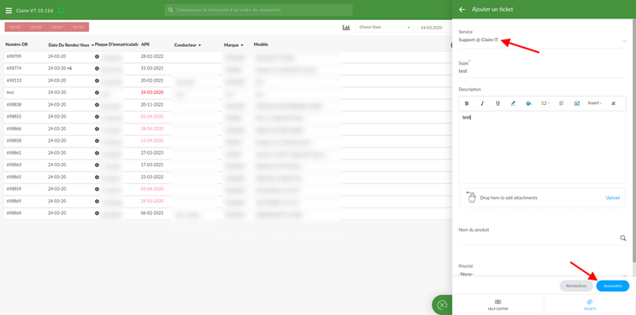Insert an image in the description editor
Image resolution: width=636 pixels, height=315 pixels.
coord(577,103)
